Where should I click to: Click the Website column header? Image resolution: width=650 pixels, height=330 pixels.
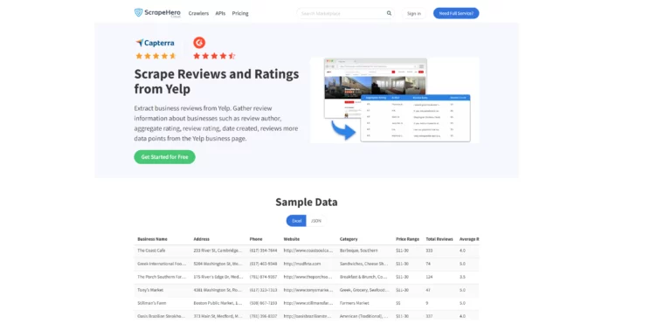click(x=292, y=239)
